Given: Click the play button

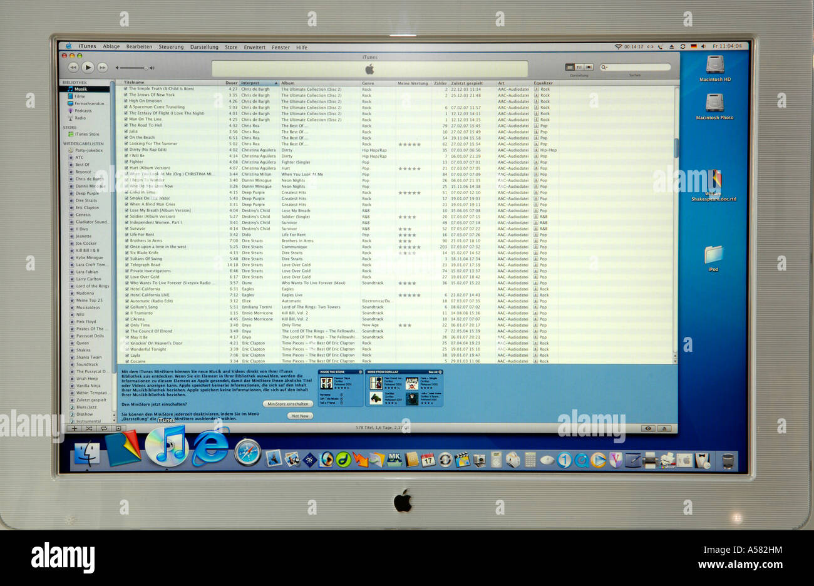Looking at the screenshot, I should pyautogui.click(x=88, y=67).
